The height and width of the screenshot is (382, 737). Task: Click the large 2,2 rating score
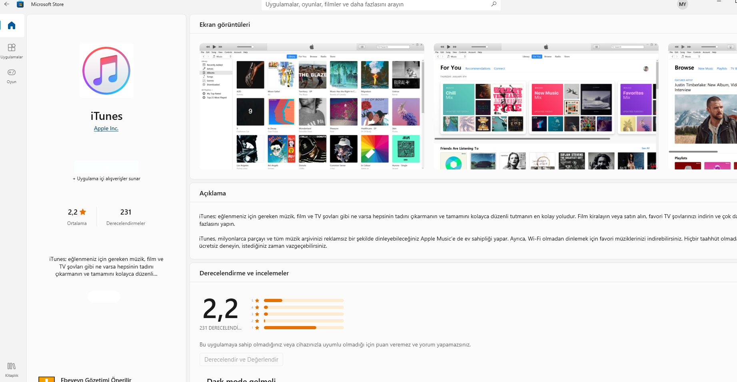(x=220, y=309)
